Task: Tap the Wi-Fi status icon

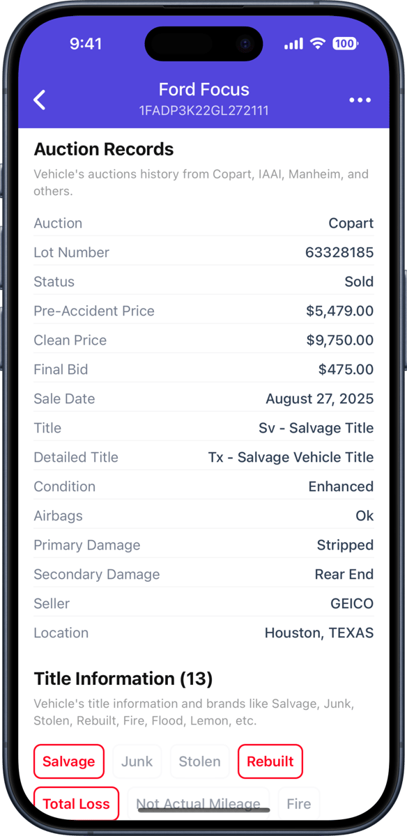Action: coord(317,43)
